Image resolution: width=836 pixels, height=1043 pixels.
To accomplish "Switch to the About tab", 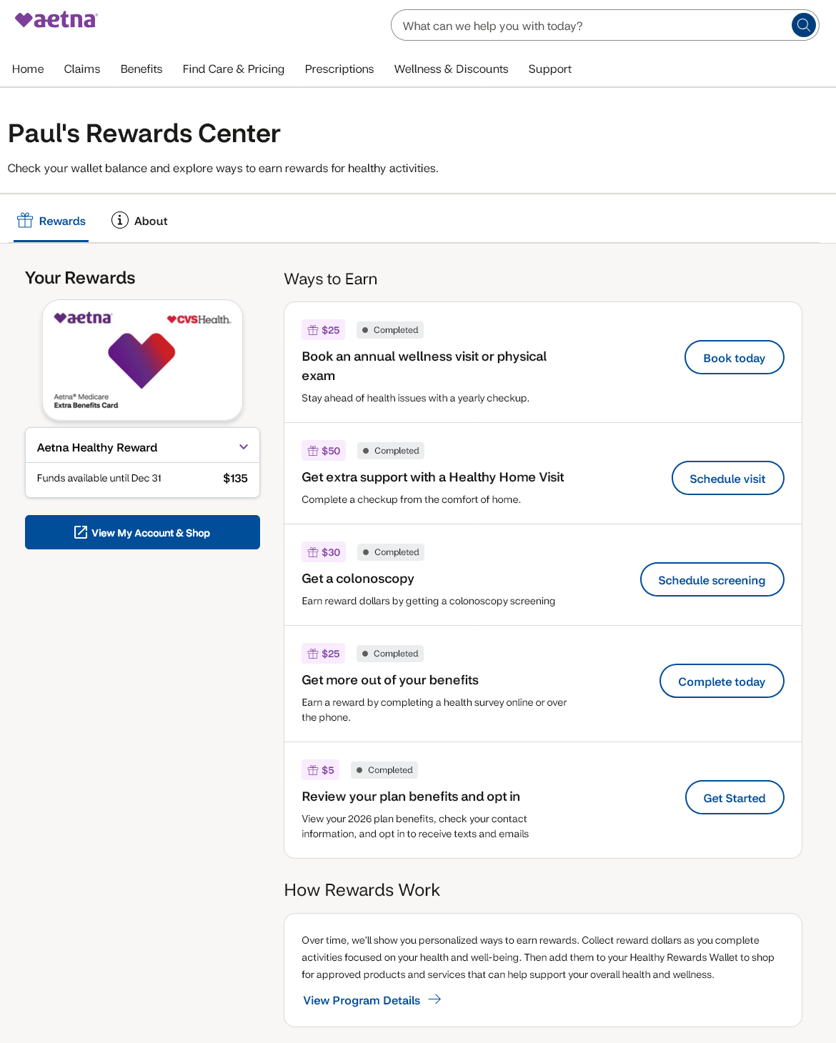I will click(140, 221).
